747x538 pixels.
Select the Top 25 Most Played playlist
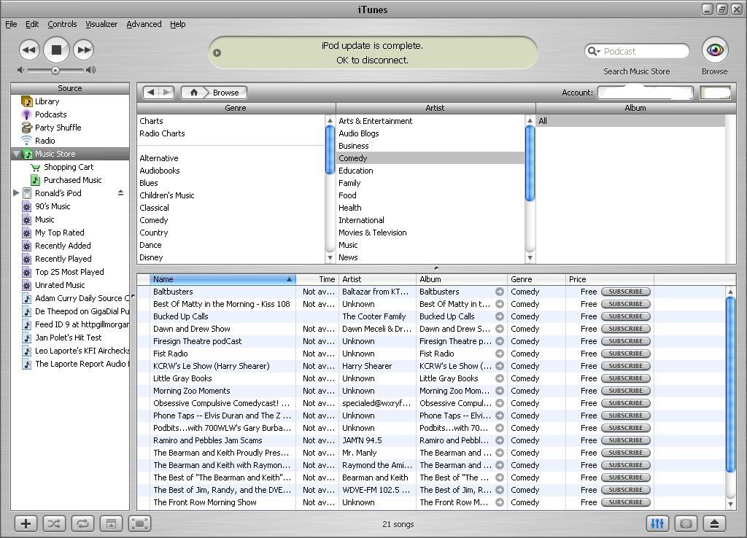tap(70, 272)
